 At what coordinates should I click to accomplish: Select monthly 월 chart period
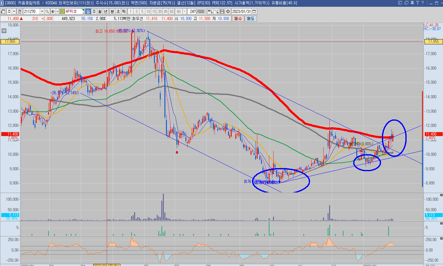100,11
